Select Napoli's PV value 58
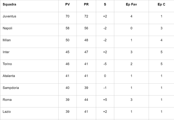The image size is (174, 120). (68, 28)
